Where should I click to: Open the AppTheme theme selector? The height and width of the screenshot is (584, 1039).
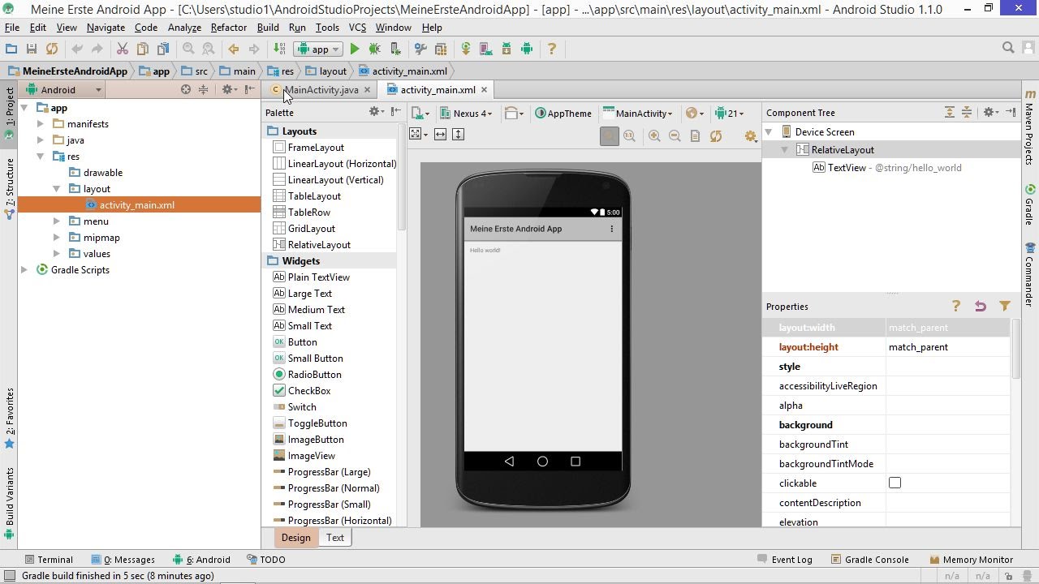coord(563,113)
